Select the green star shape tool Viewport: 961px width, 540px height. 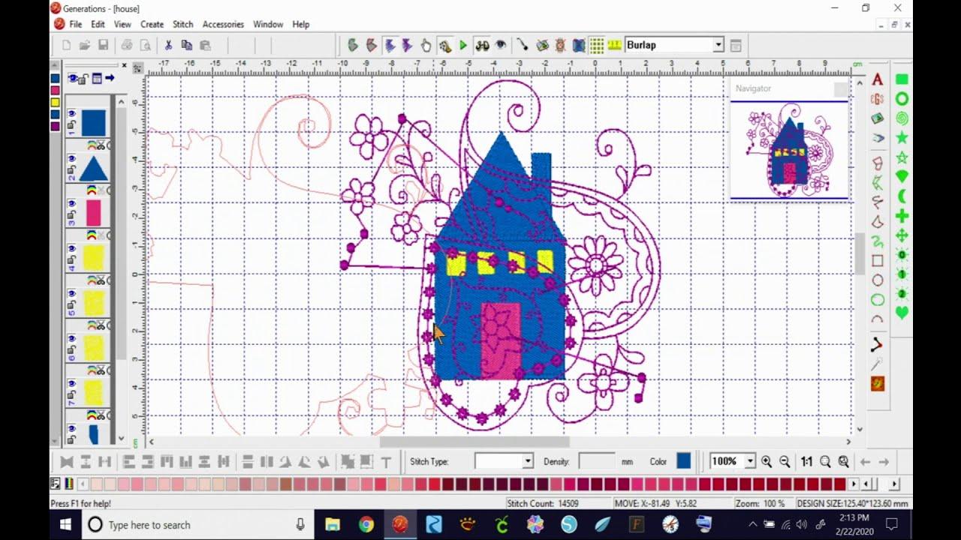click(x=902, y=138)
